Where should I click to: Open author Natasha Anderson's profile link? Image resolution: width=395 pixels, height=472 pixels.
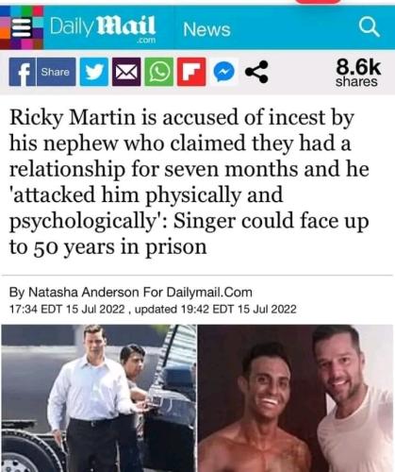click(84, 293)
